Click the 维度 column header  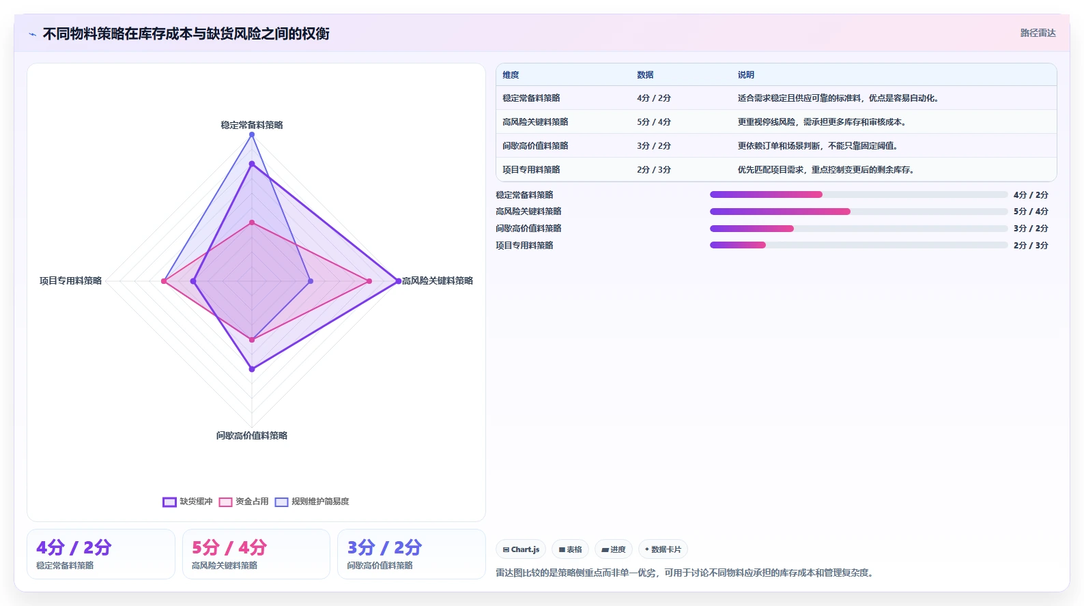(511, 75)
